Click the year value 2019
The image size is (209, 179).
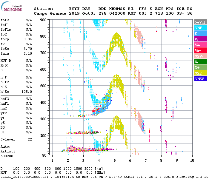point(74,13)
